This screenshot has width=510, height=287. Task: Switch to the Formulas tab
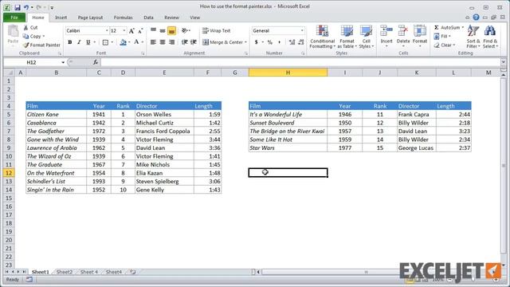pos(123,18)
